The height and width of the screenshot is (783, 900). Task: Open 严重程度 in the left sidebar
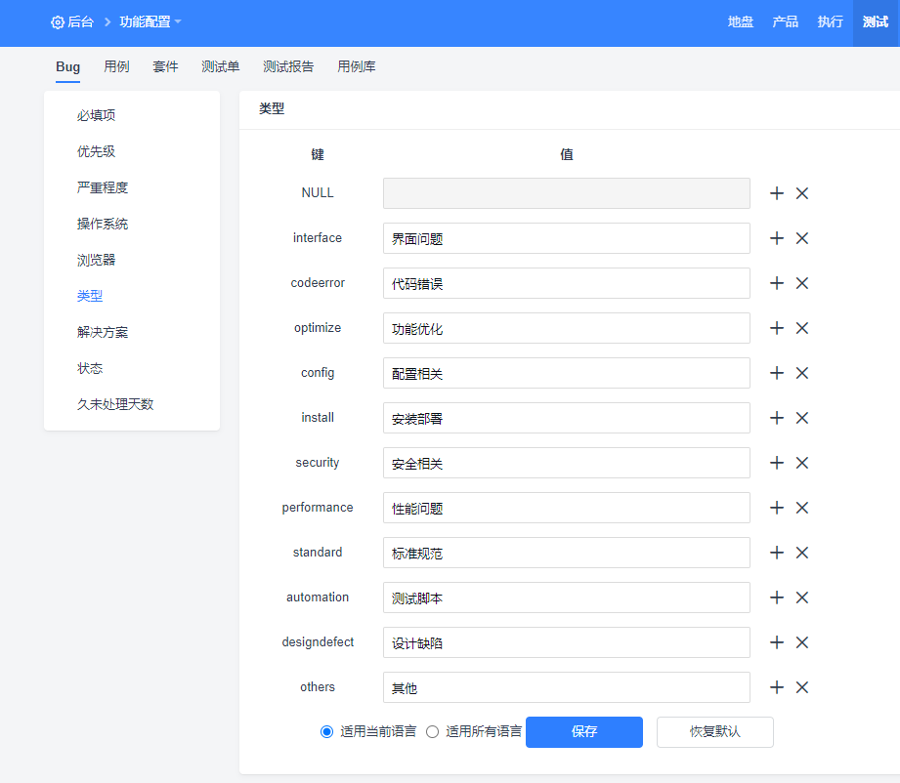(103, 187)
